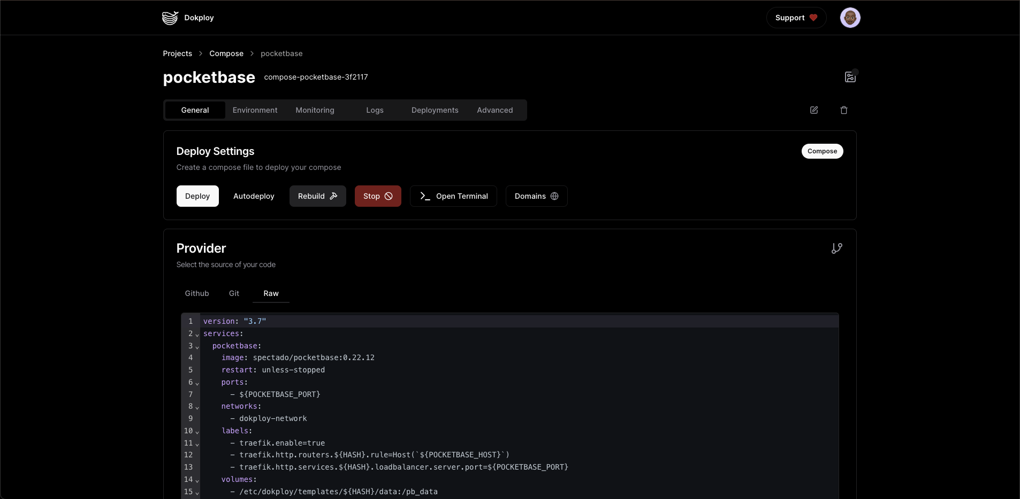Place cursor on the version "3.7" line
Viewport: 1020px width, 499px height.
tap(520, 321)
